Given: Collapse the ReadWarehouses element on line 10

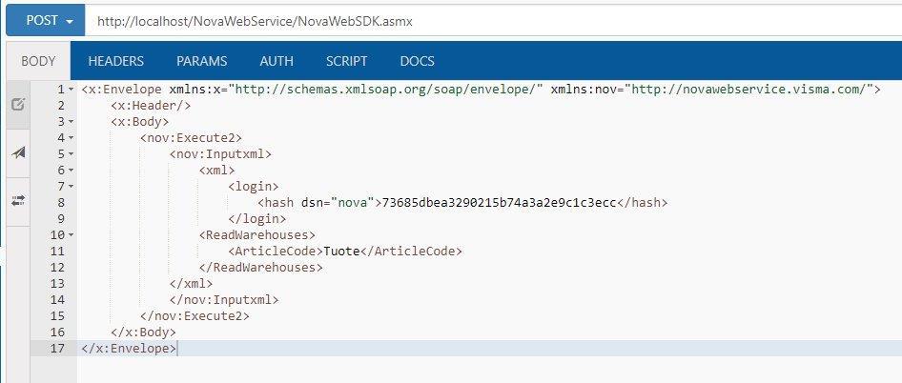Looking at the screenshot, I should (71, 235).
